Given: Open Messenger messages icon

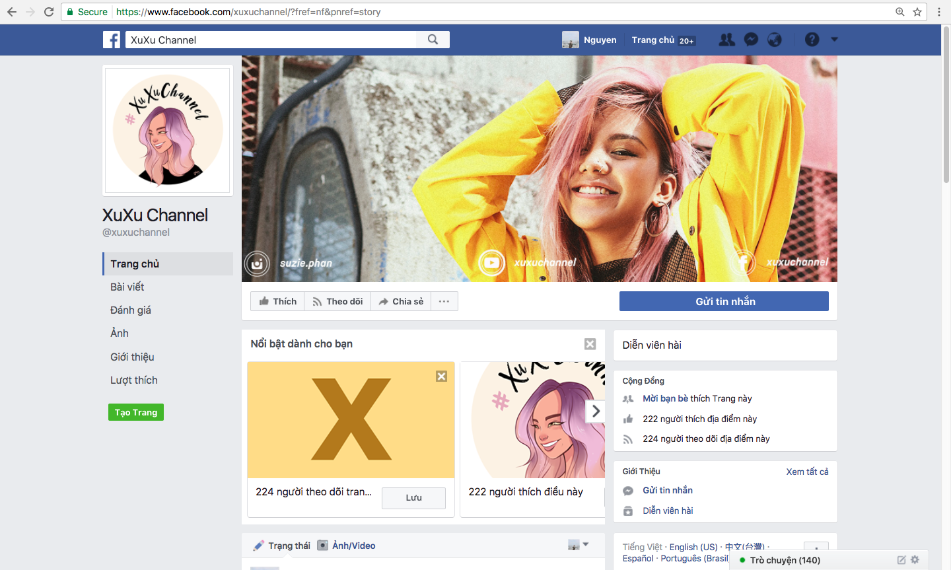Looking at the screenshot, I should (x=751, y=40).
